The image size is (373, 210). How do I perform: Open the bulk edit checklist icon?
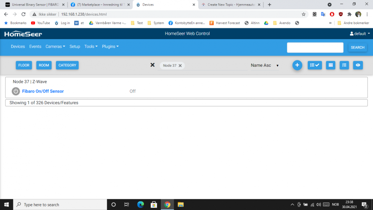tap(315, 65)
